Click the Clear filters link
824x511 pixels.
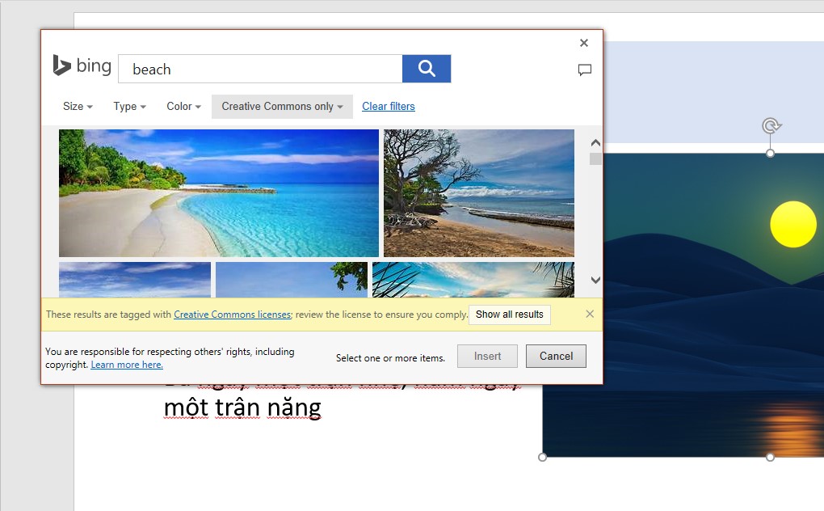point(389,107)
